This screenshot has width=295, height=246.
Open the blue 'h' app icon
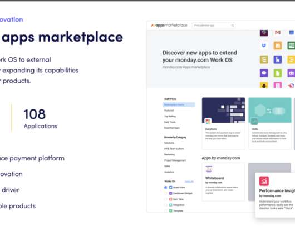pos(278,59)
